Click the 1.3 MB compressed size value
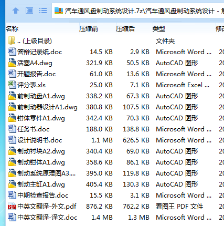Image resolution: width=224 pixels, height=226 pixels. coord(138,218)
